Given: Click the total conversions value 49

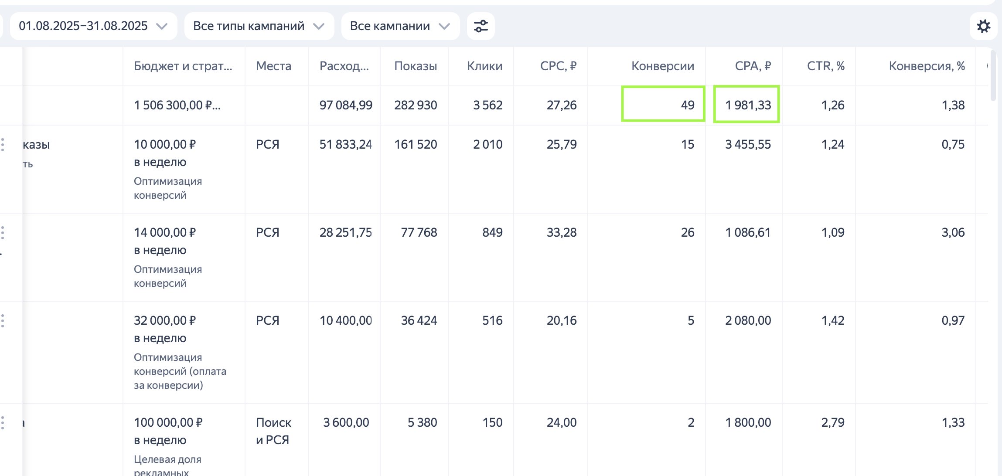Looking at the screenshot, I should 687,105.
